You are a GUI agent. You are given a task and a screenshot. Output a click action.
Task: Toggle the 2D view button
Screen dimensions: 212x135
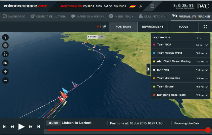click(x=5, y=63)
